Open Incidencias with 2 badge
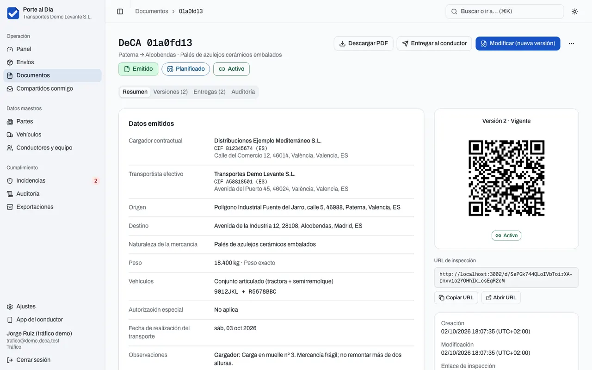This screenshot has height=370, width=592. (52, 181)
